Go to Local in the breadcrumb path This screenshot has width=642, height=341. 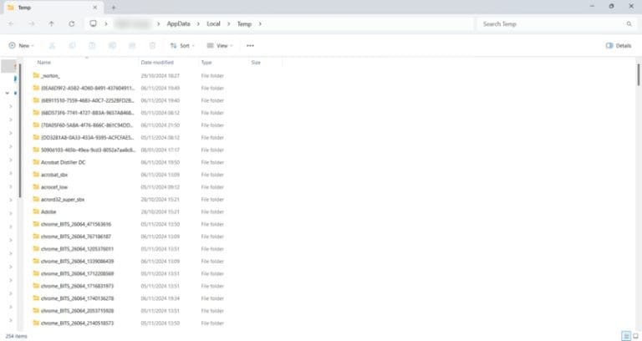pos(213,23)
